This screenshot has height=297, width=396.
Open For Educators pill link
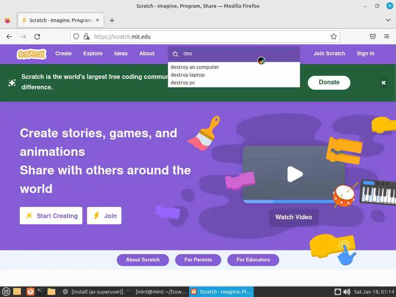pos(253,260)
